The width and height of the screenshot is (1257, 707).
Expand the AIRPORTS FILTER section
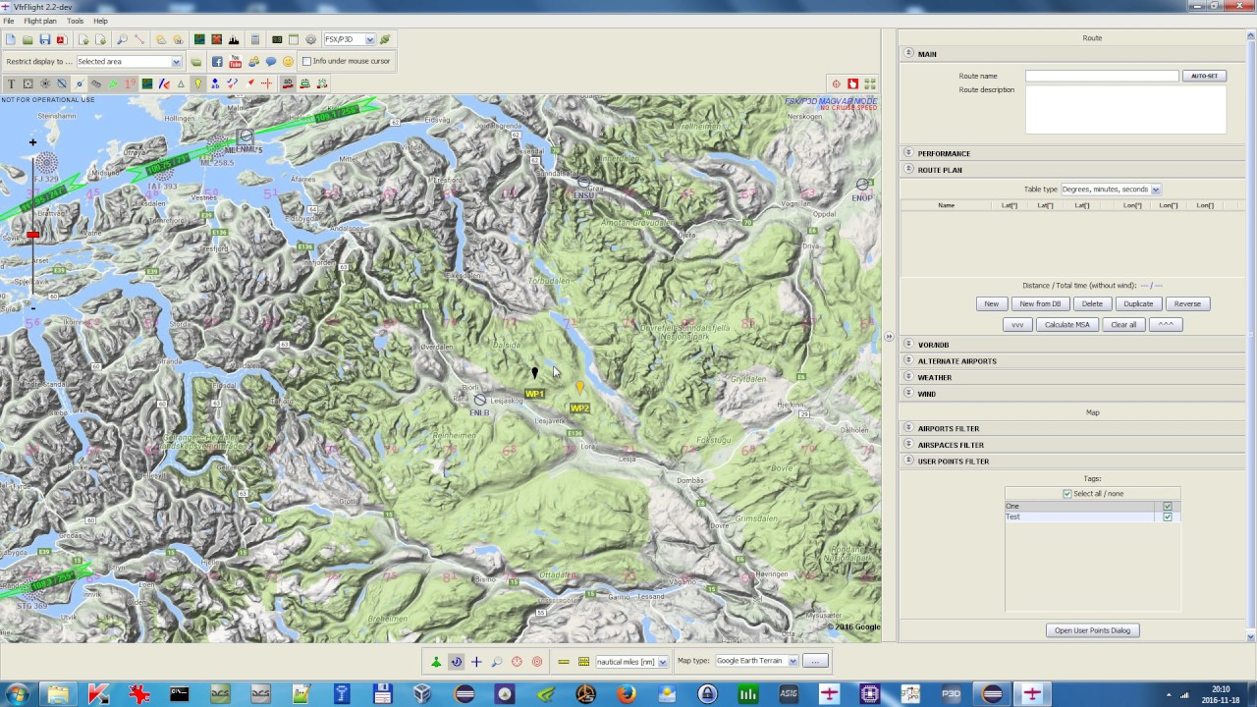click(908, 428)
